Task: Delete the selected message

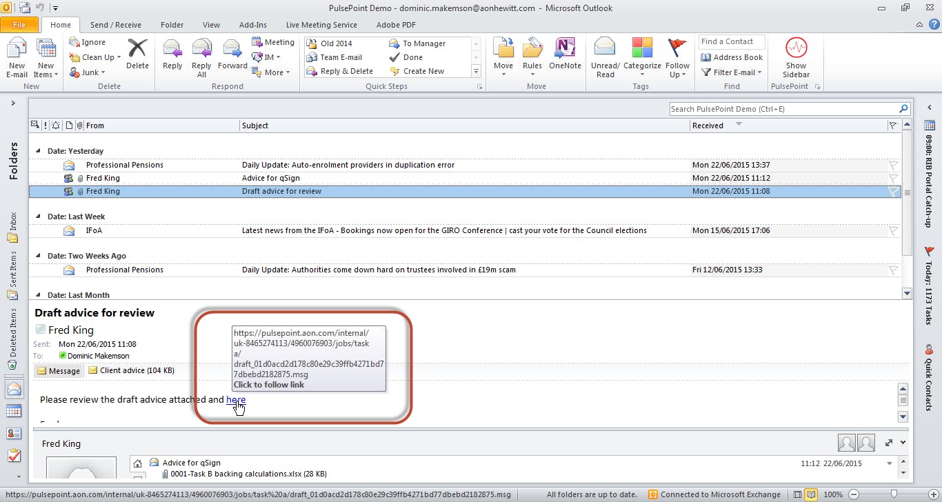Action: (137, 54)
